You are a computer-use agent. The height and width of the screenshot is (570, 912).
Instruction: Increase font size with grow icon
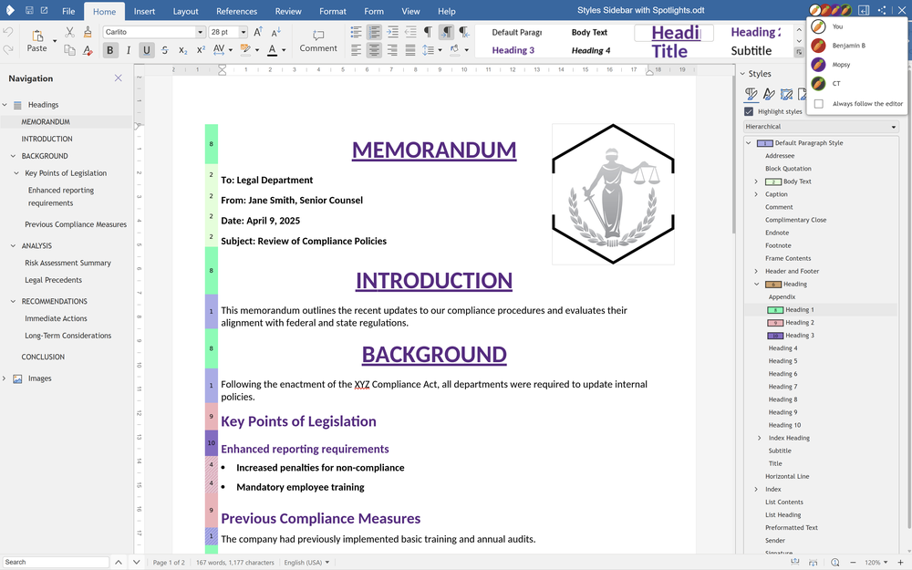click(x=258, y=32)
